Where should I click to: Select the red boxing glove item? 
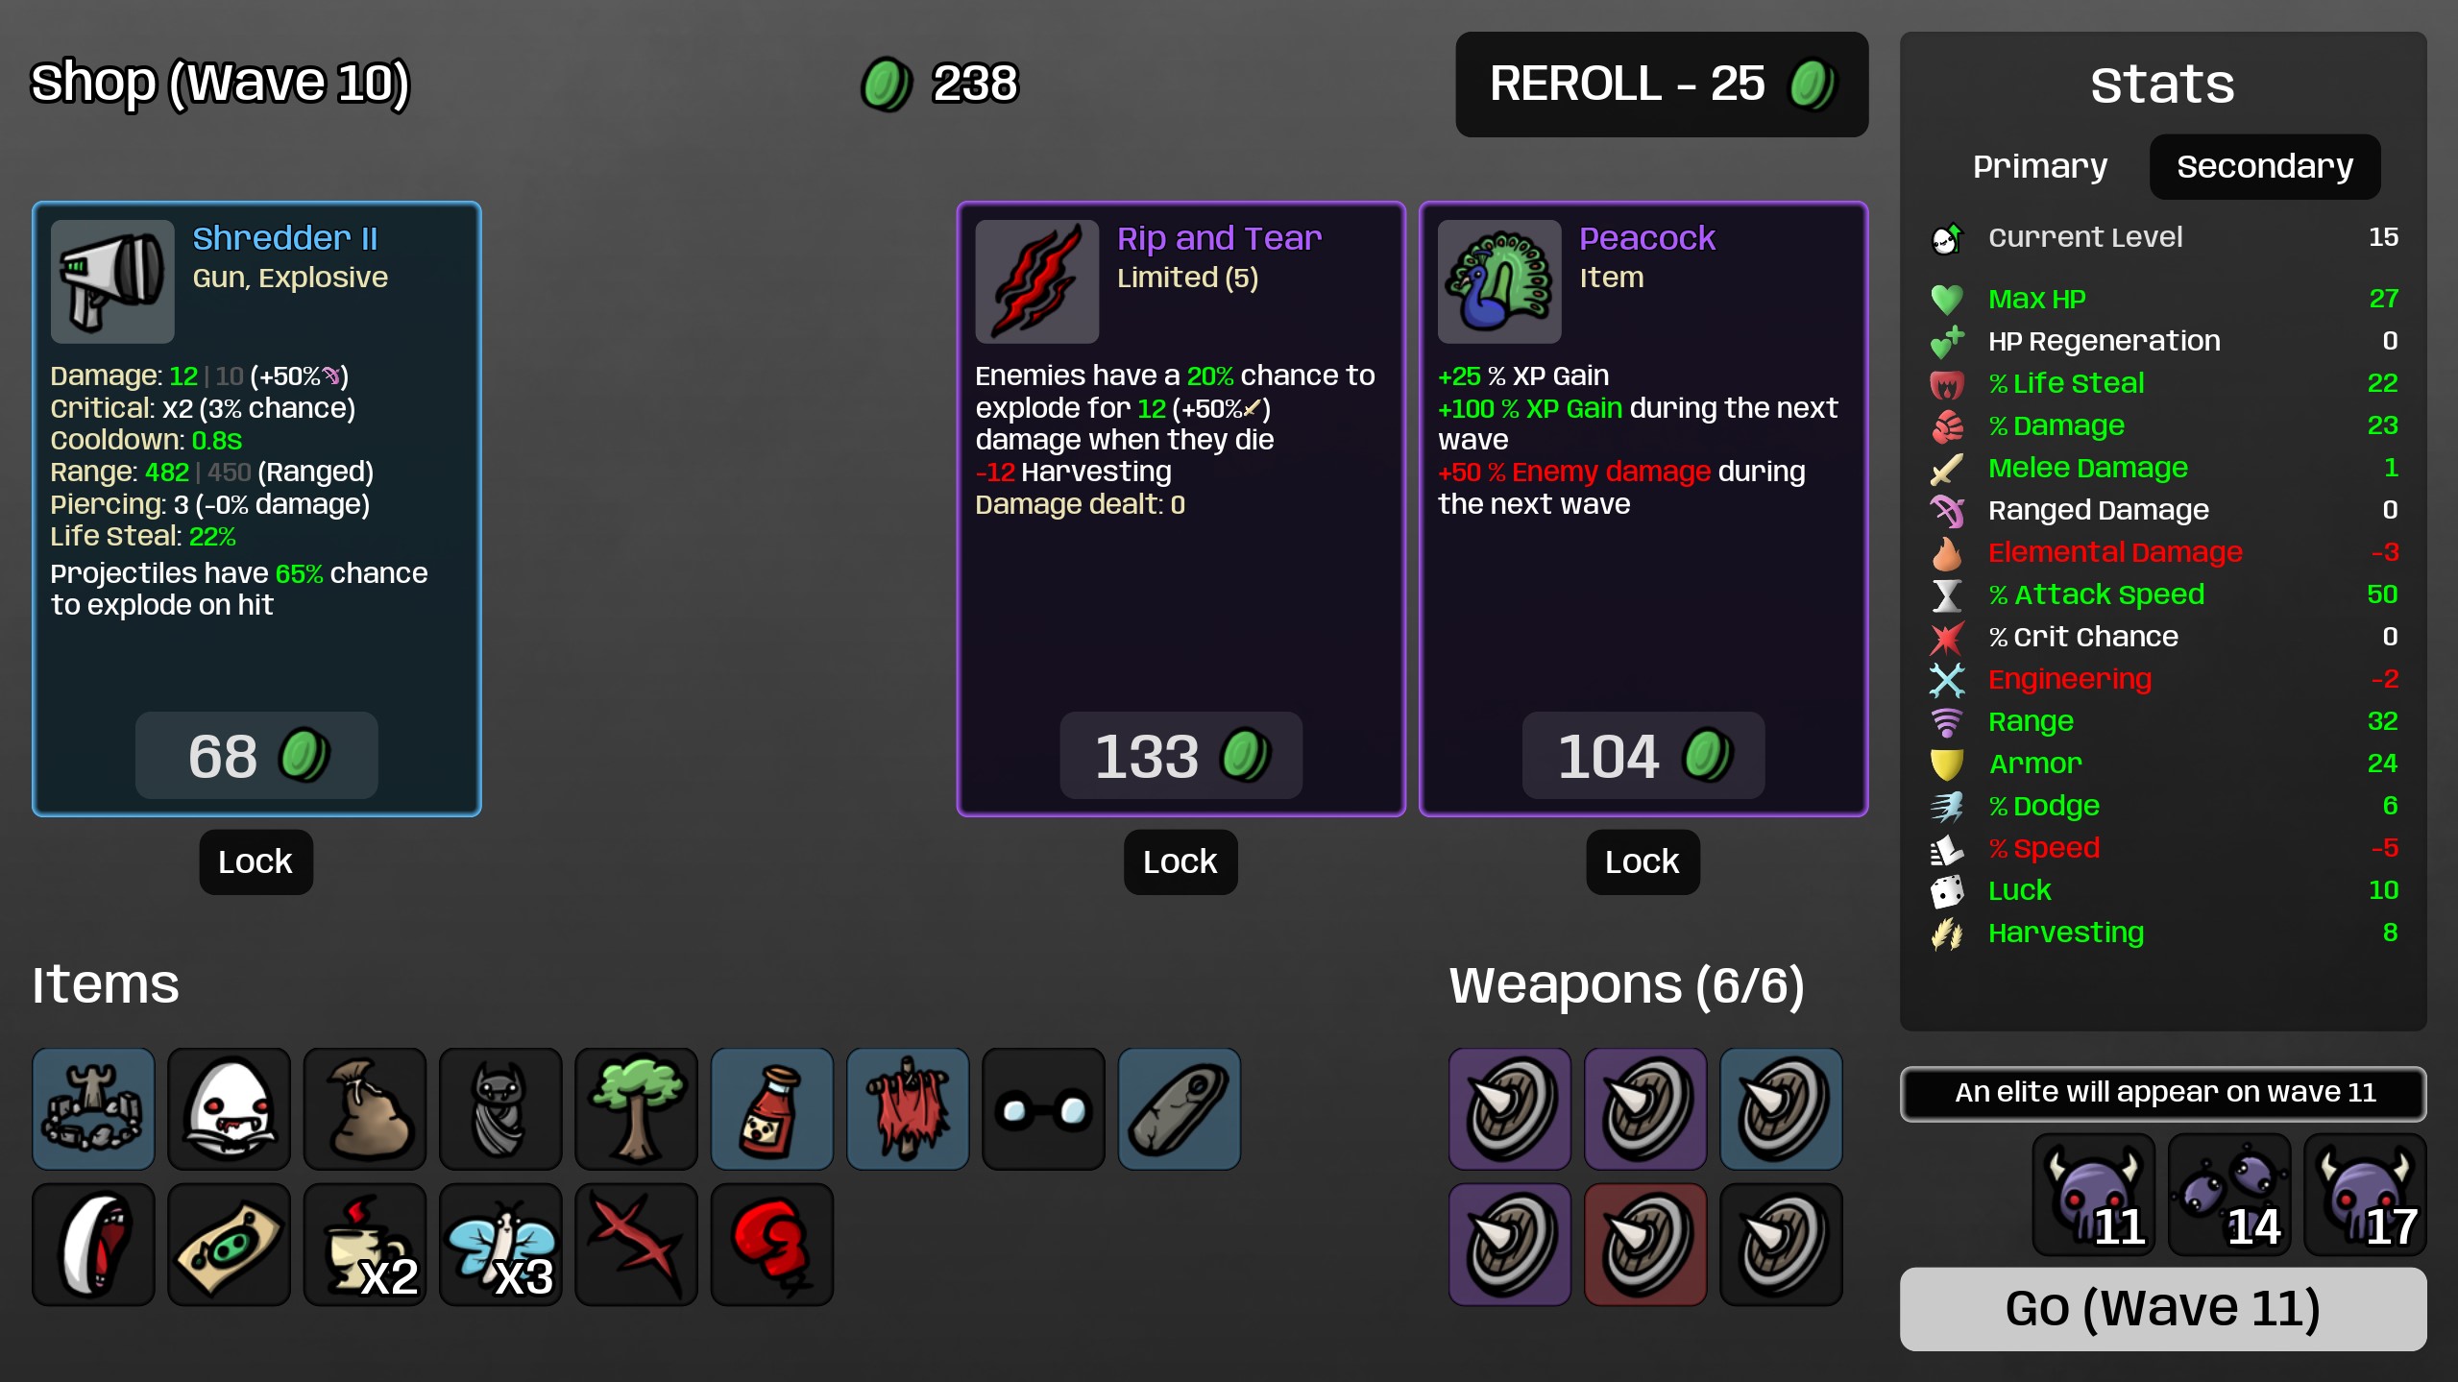tap(771, 1245)
